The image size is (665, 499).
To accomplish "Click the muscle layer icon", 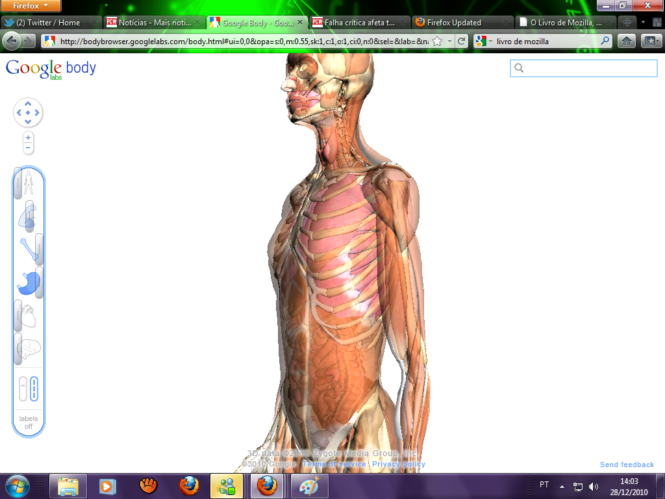I will (27, 216).
